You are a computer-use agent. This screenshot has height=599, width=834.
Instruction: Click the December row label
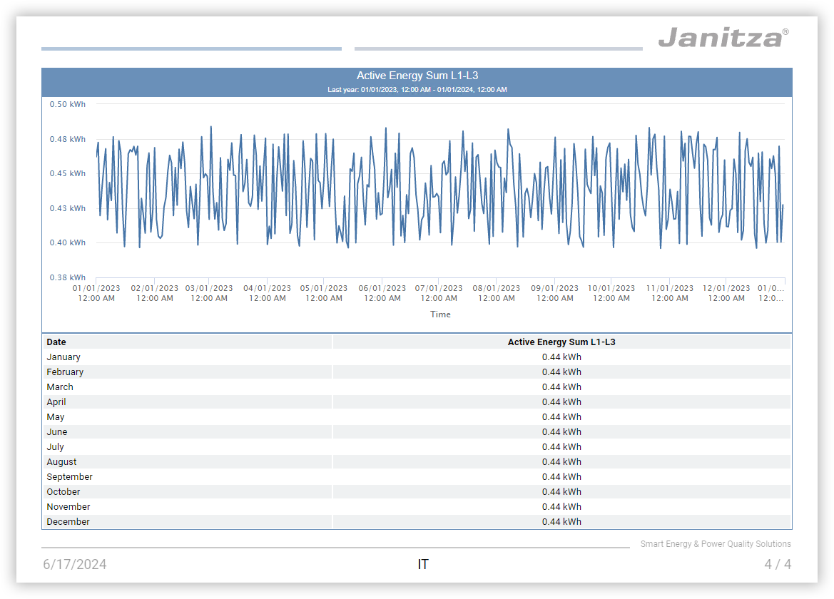[68, 522]
